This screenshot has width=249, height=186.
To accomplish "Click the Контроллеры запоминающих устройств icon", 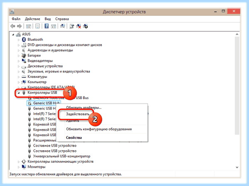I will coord(24,161).
